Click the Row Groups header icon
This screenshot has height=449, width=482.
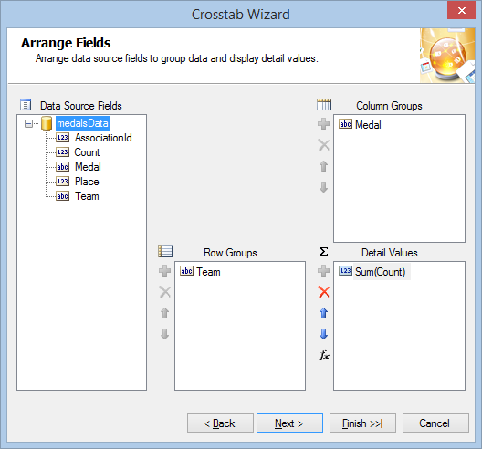click(165, 251)
